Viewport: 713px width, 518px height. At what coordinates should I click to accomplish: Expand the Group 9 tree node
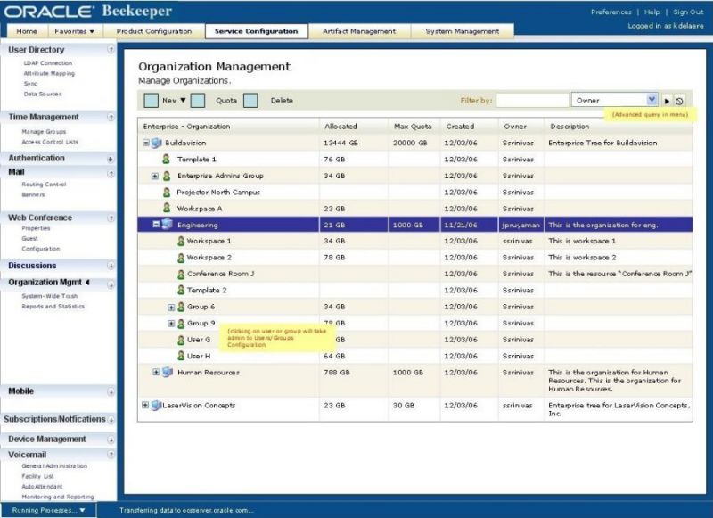(x=171, y=324)
